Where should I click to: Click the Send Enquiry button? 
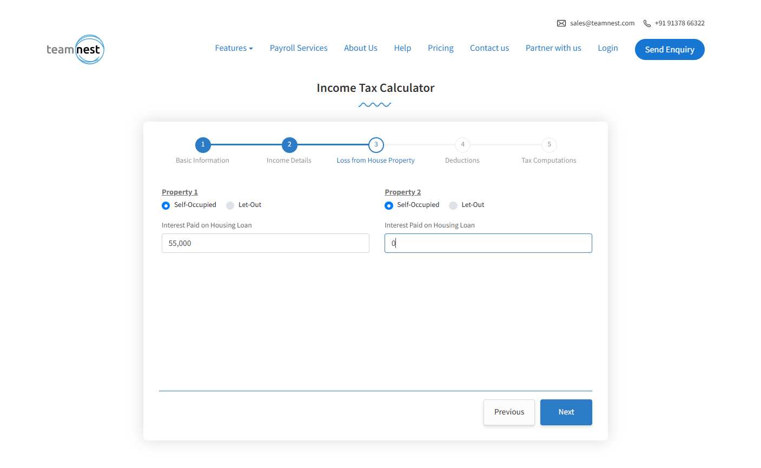[669, 50]
